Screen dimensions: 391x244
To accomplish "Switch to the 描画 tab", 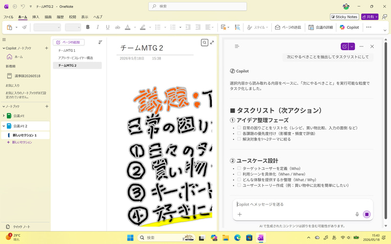I will tap(48, 17).
